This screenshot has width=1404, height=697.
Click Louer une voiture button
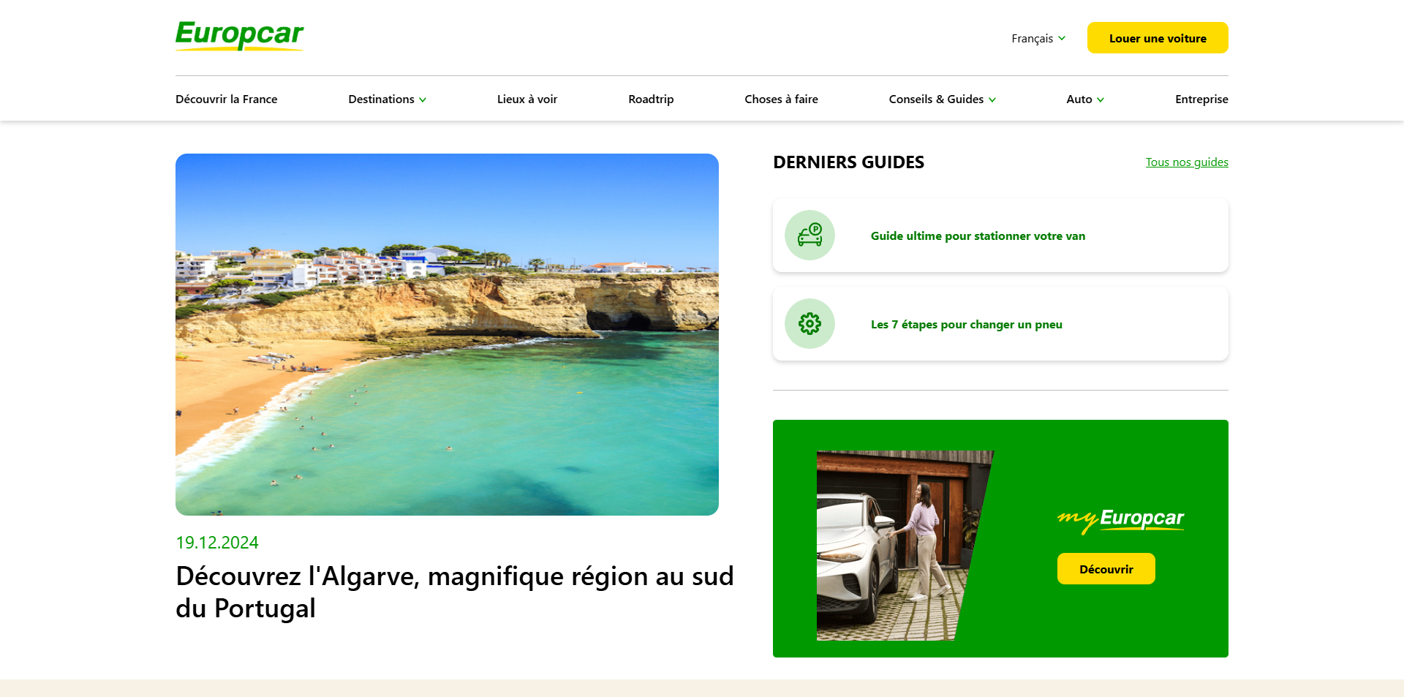click(1158, 38)
